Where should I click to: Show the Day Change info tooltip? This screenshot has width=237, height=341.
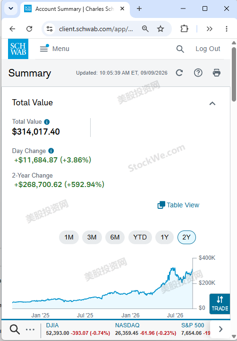coord(51,151)
